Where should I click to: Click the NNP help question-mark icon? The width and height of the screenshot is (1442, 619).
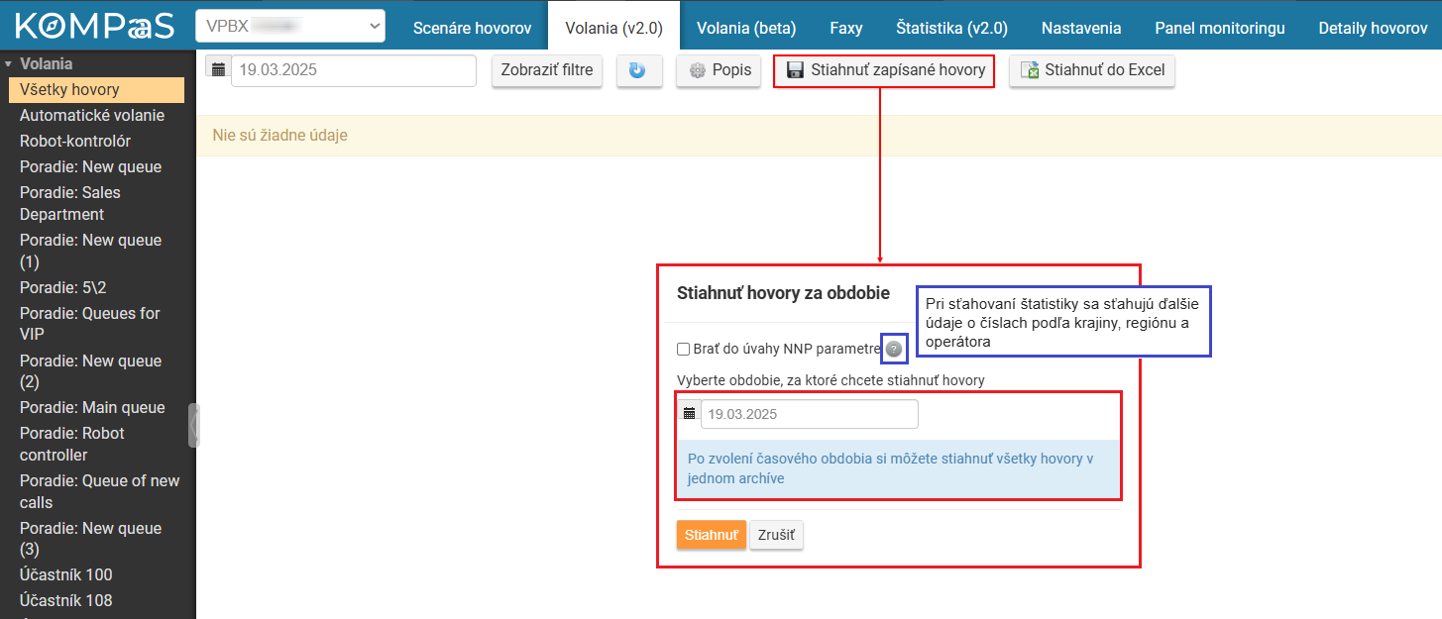coord(894,349)
